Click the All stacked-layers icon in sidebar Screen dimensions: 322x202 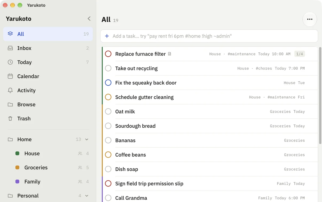[x=10, y=34]
